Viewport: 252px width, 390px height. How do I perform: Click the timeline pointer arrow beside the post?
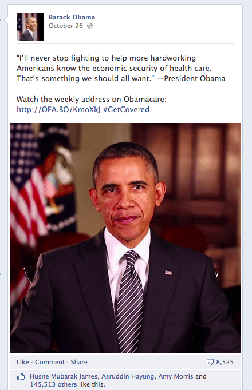point(6,19)
